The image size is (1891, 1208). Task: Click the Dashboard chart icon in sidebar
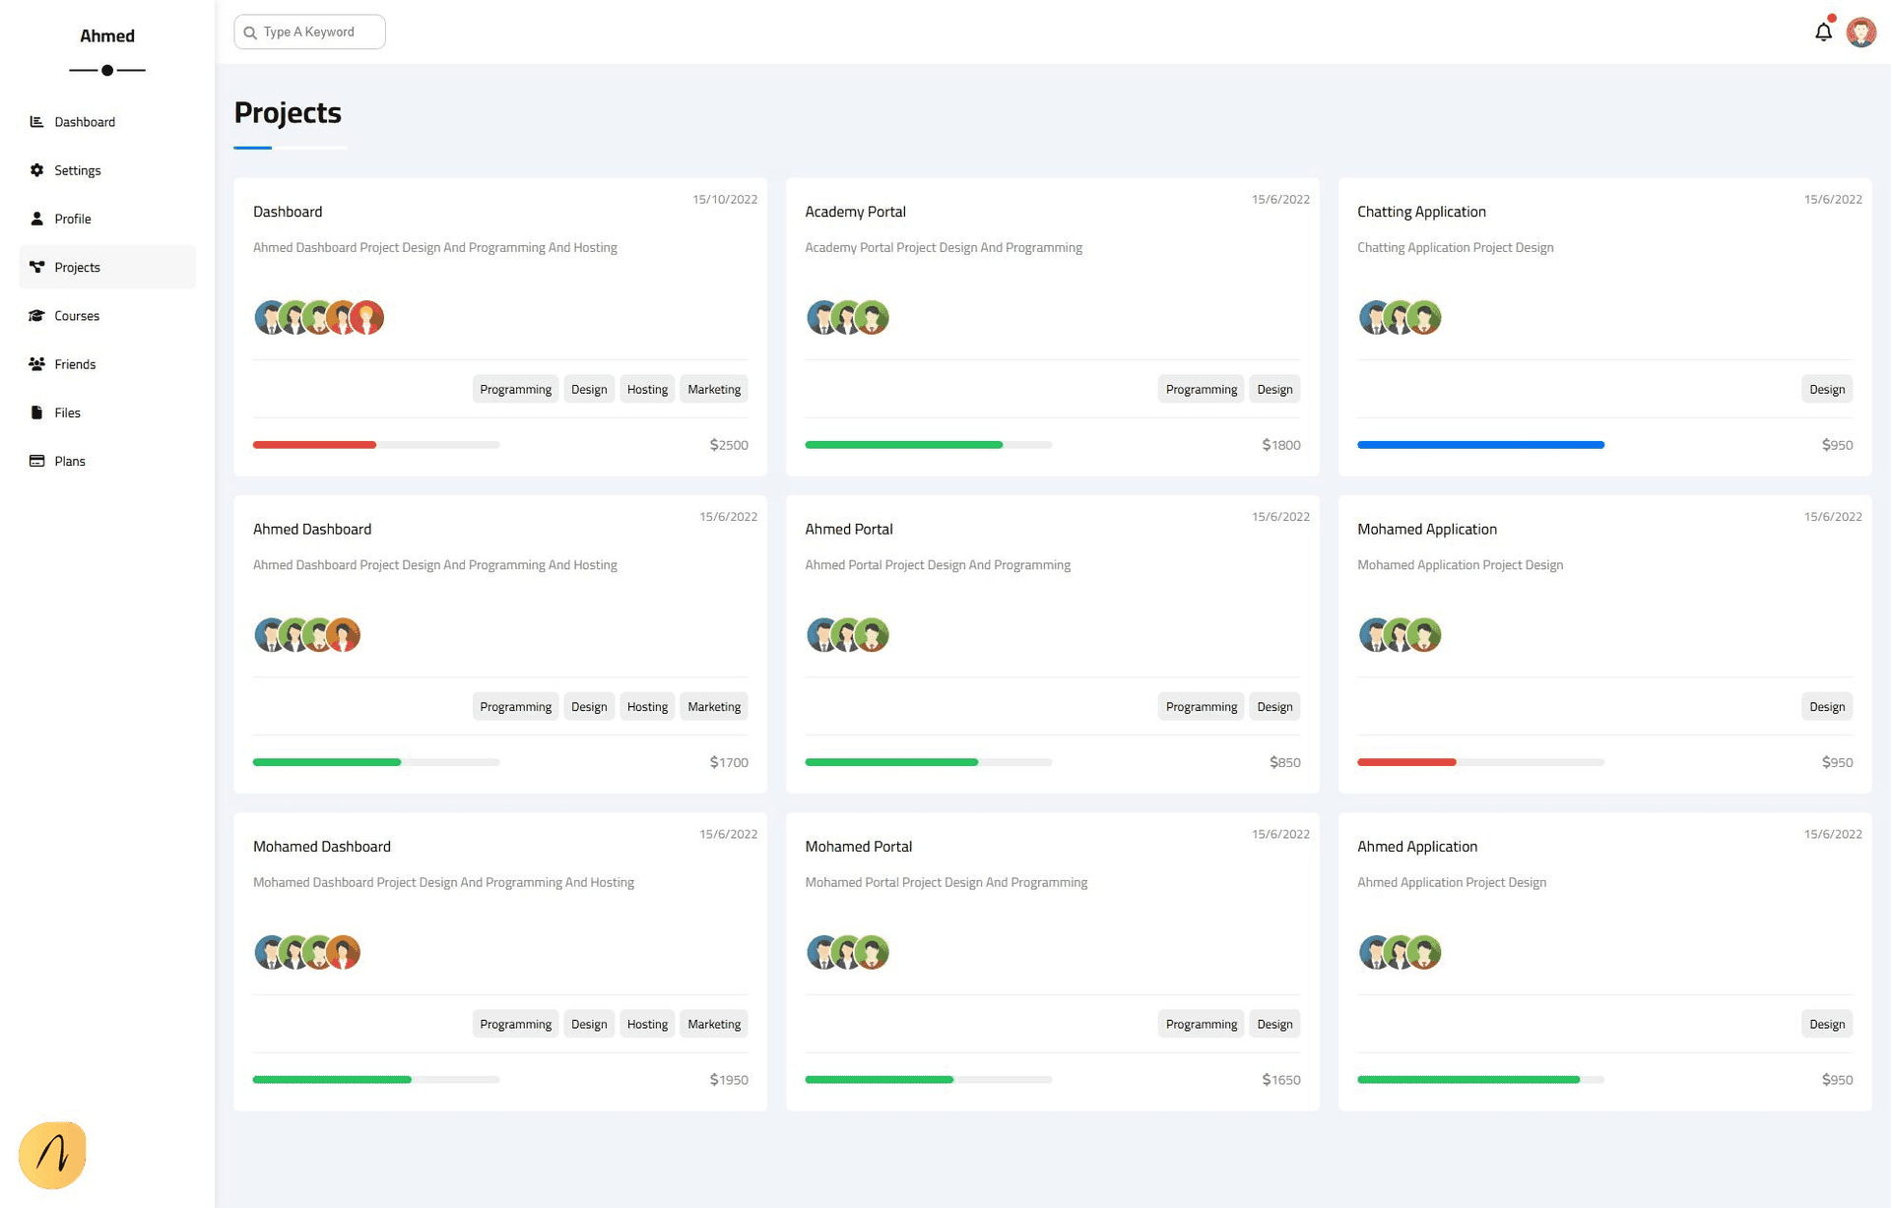[x=36, y=121]
